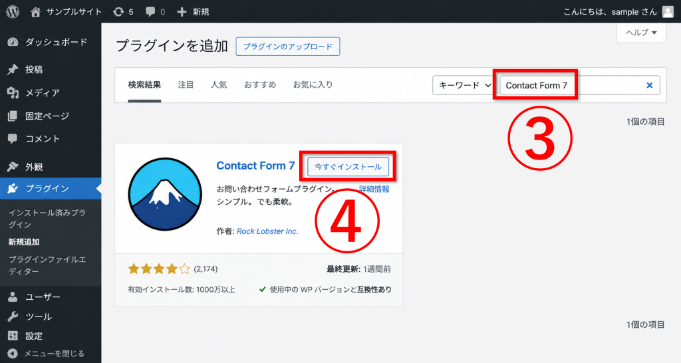This screenshot has width=681, height=363.
Task: Click the plus 新規 icon in admin bar
Action: click(x=182, y=12)
